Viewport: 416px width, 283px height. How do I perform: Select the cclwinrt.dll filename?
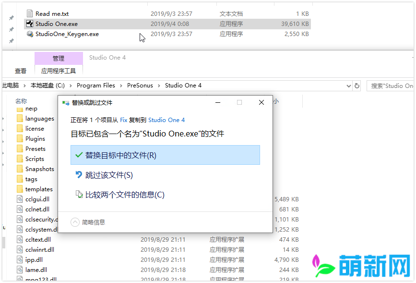pos(40,249)
